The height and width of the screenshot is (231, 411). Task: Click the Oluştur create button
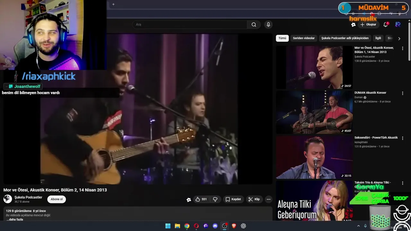click(x=368, y=24)
